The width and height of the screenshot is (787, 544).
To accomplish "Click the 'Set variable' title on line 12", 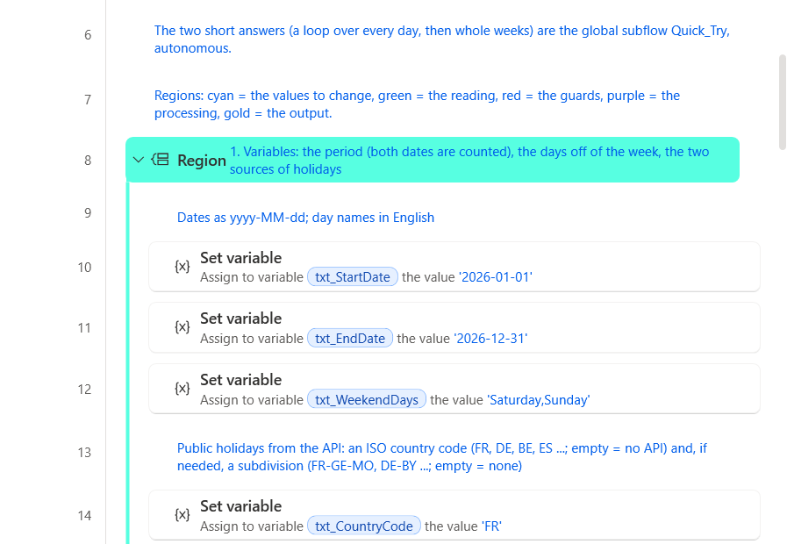I will [241, 380].
